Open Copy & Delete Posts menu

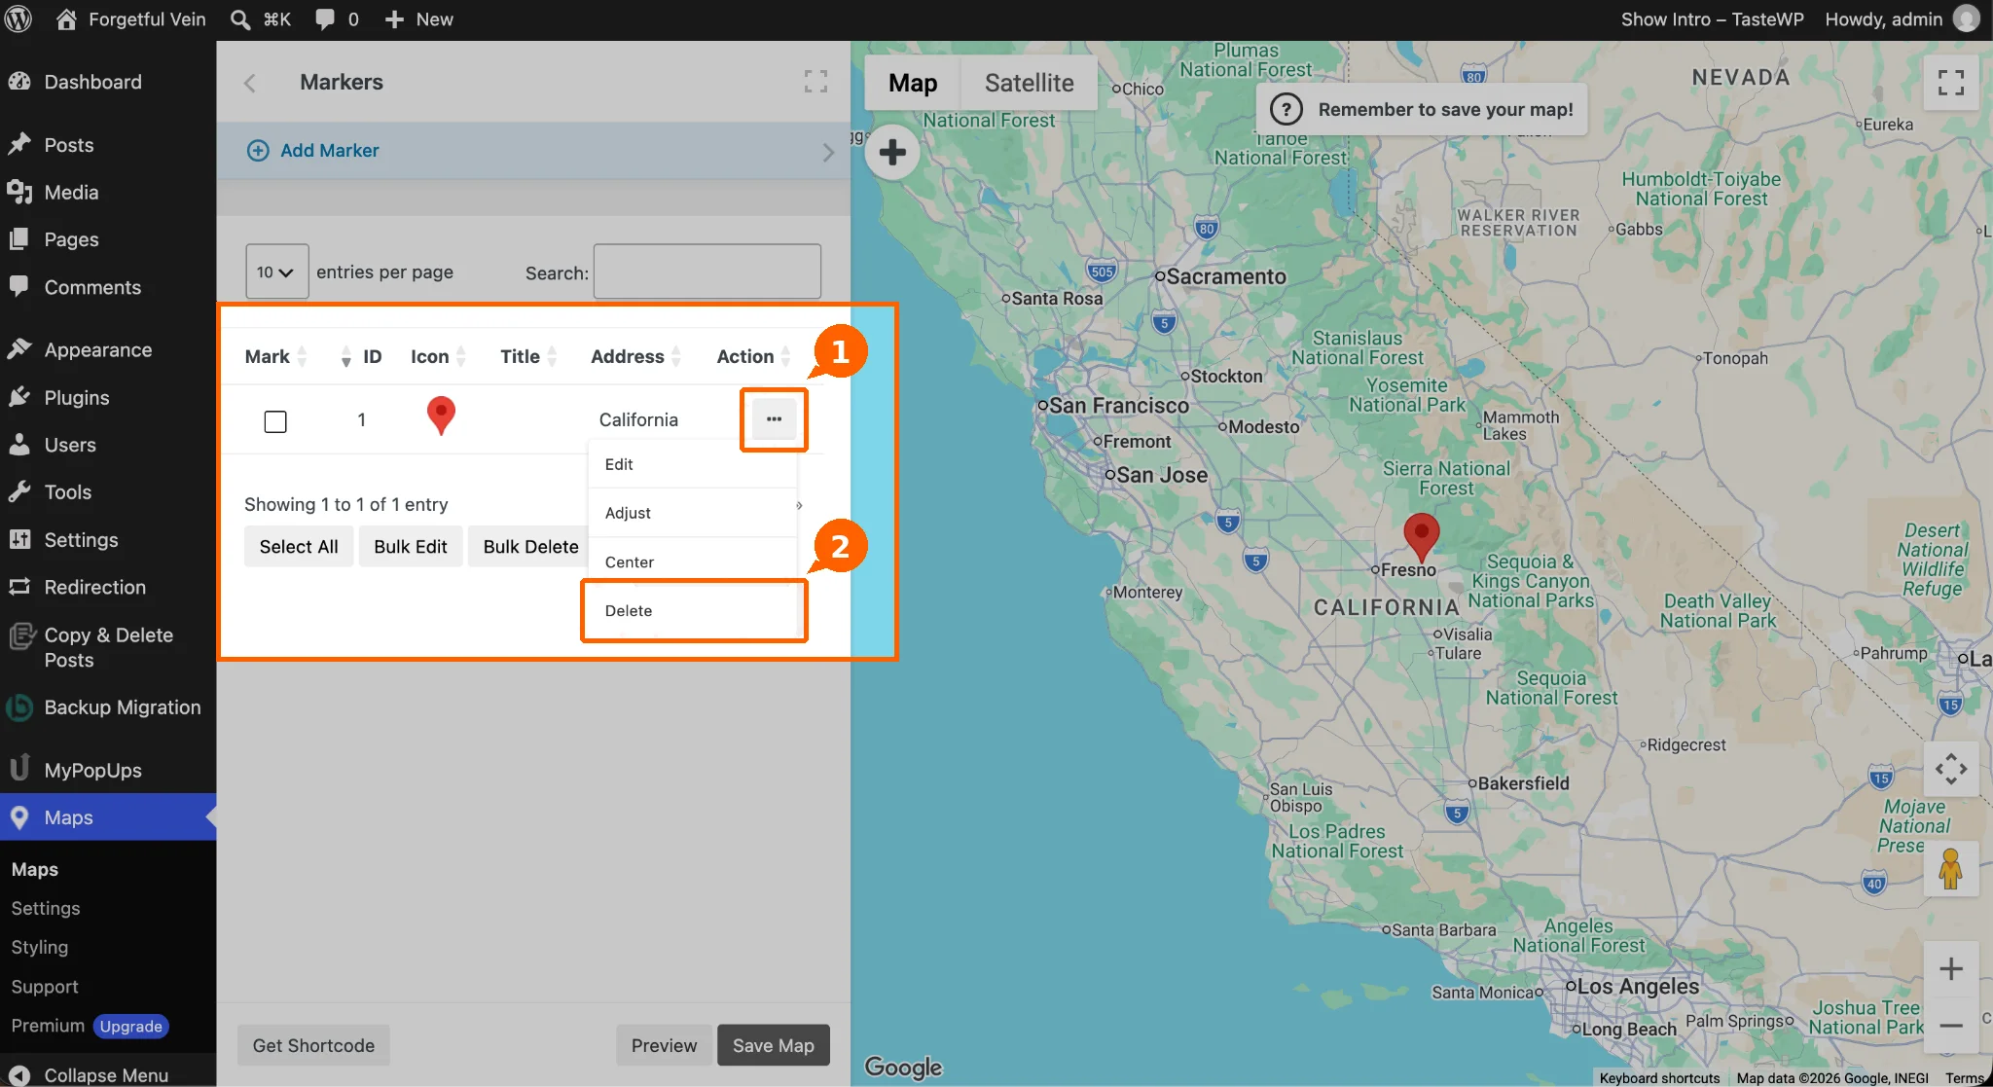pos(108,647)
